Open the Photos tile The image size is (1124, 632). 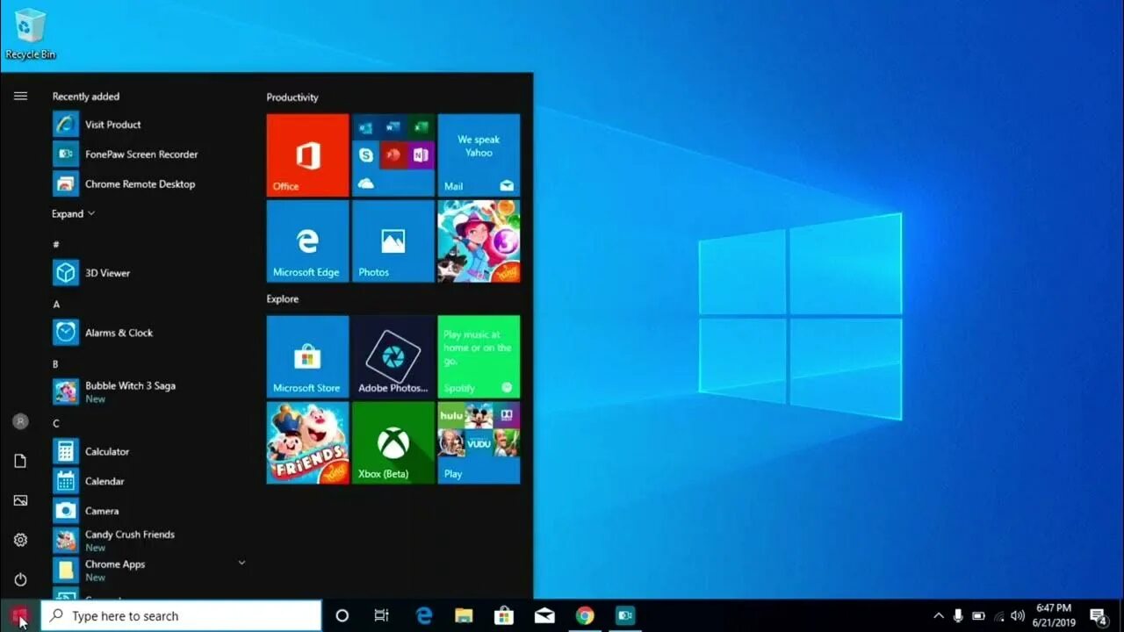[x=393, y=241]
